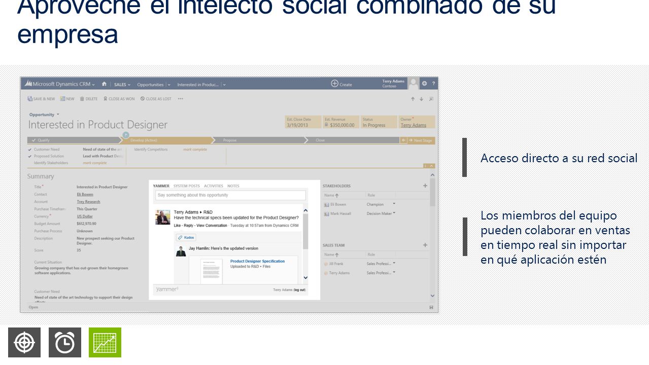Click the NEW command bar button
This screenshot has width=649, height=365.
tap(67, 99)
